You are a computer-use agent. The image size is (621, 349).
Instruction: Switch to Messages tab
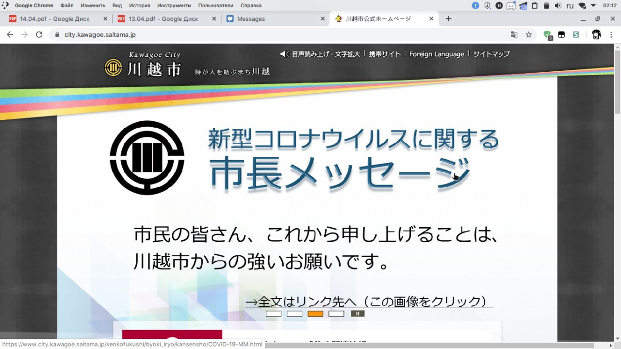click(275, 19)
